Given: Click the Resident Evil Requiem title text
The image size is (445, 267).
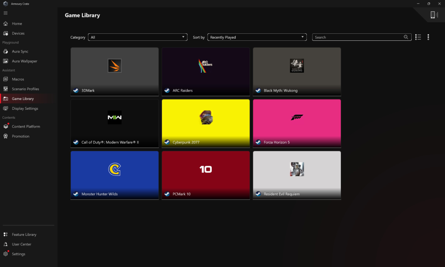Looking at the screenshot, I should [x=281, y=194].
